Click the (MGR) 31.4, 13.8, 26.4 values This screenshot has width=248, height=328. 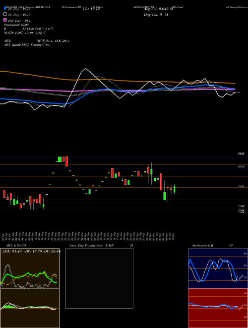click(53, 41)
